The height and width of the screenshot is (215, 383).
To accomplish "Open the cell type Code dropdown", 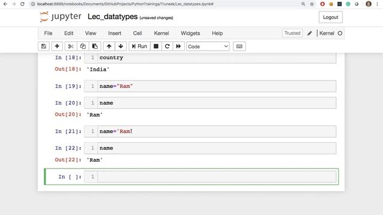I will point(208,47).
